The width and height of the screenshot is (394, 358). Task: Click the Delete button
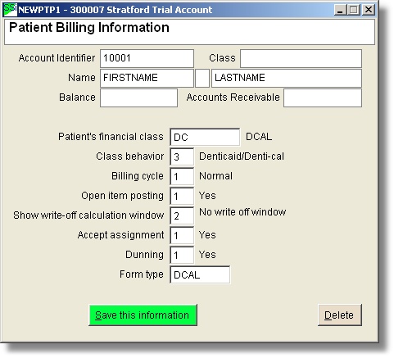340,315
